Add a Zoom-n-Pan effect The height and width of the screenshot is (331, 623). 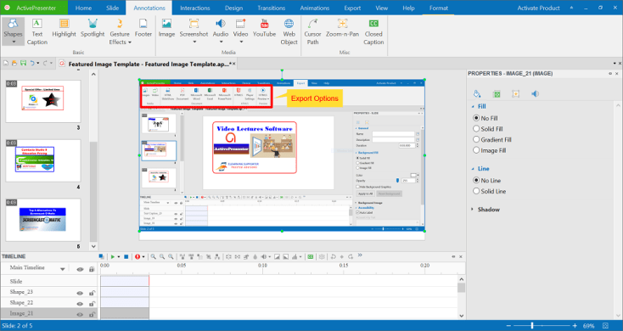342,28
